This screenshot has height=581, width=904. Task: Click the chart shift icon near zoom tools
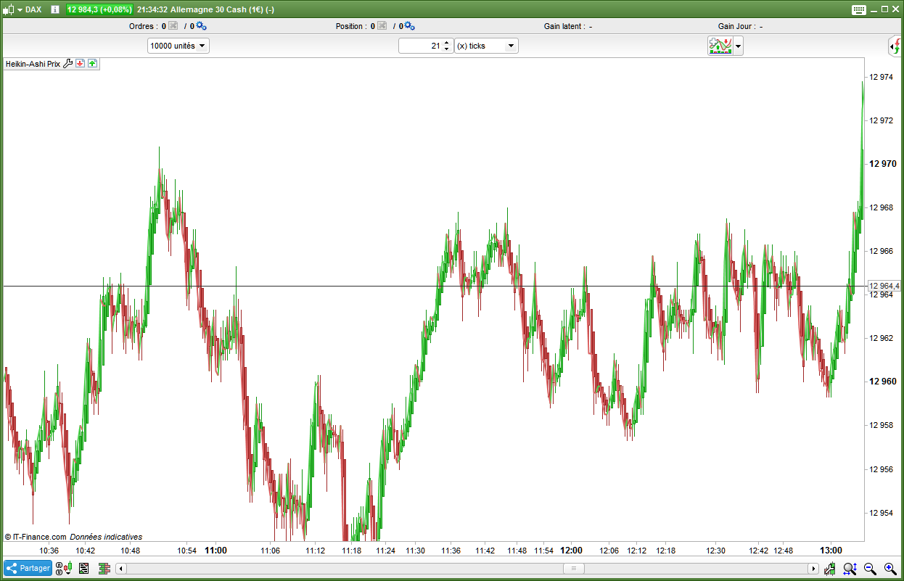point(831,569)
